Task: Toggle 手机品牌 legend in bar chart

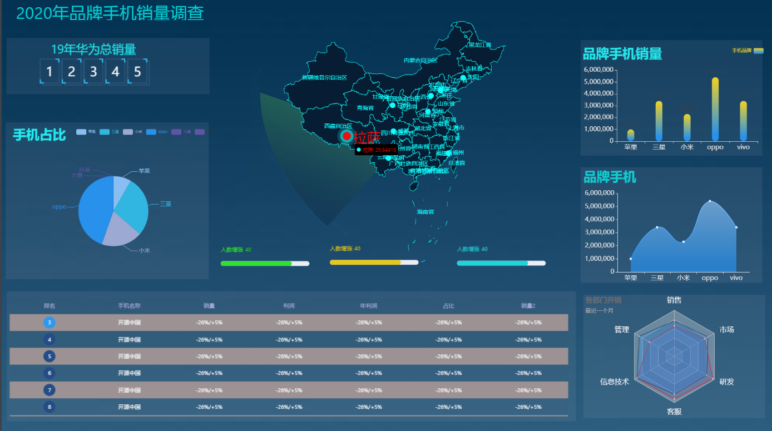Action: point(748,51)
